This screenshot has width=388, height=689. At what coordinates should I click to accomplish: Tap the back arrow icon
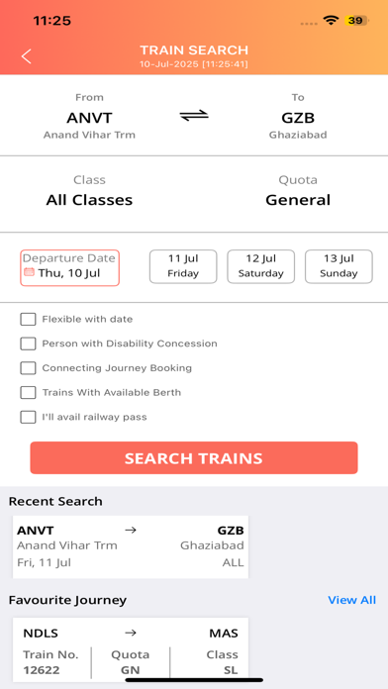[x=27, y=56]
